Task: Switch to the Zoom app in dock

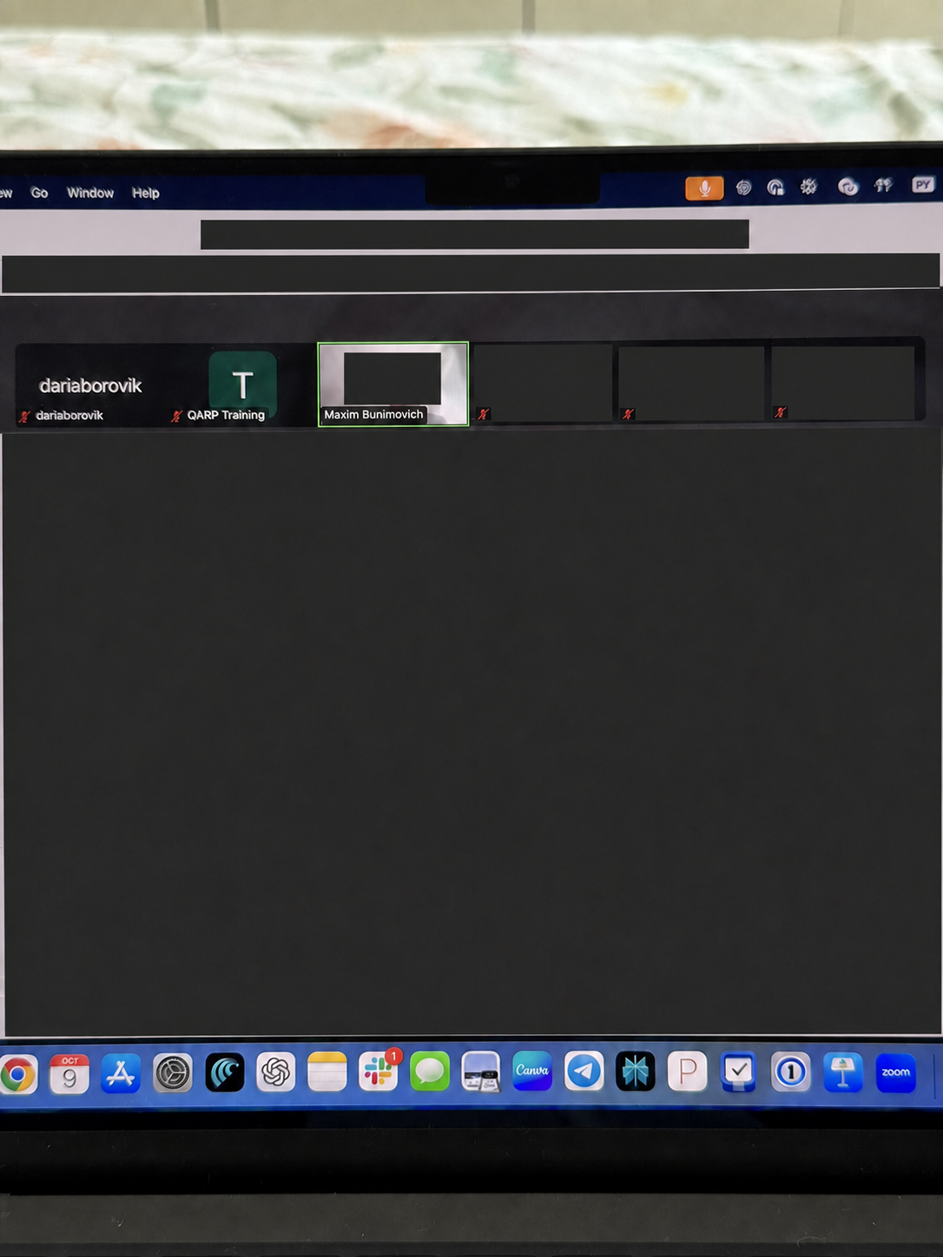Action: 895,1073
